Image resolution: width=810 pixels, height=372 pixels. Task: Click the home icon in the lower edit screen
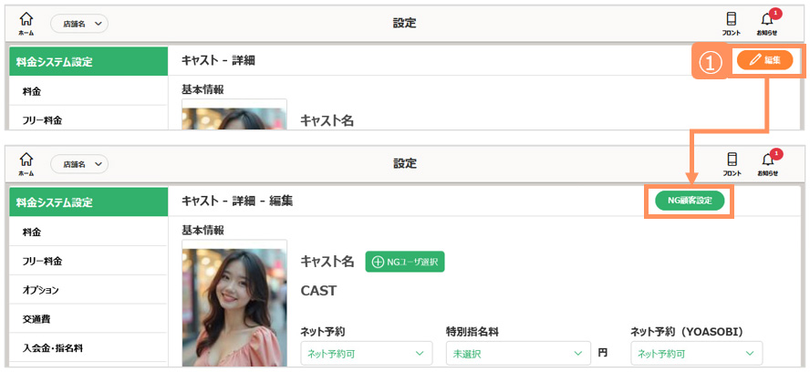26,162
